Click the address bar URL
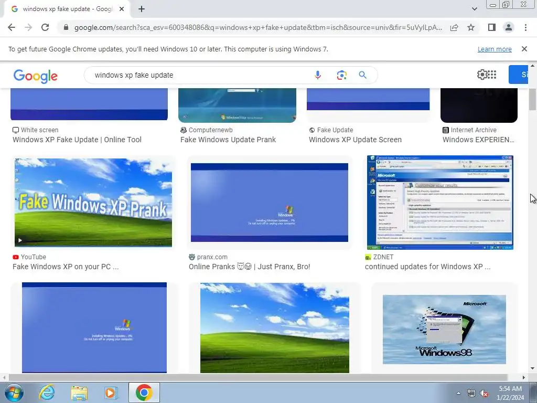 pos(258,27)
